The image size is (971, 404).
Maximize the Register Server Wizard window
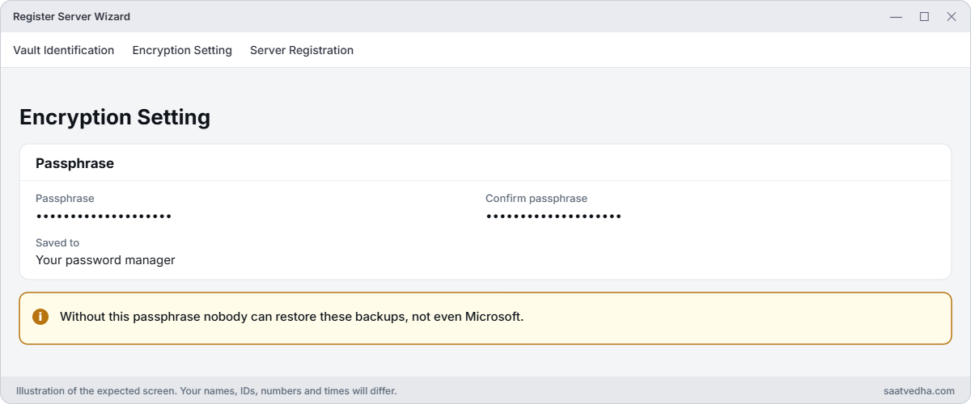coord(924,17)
